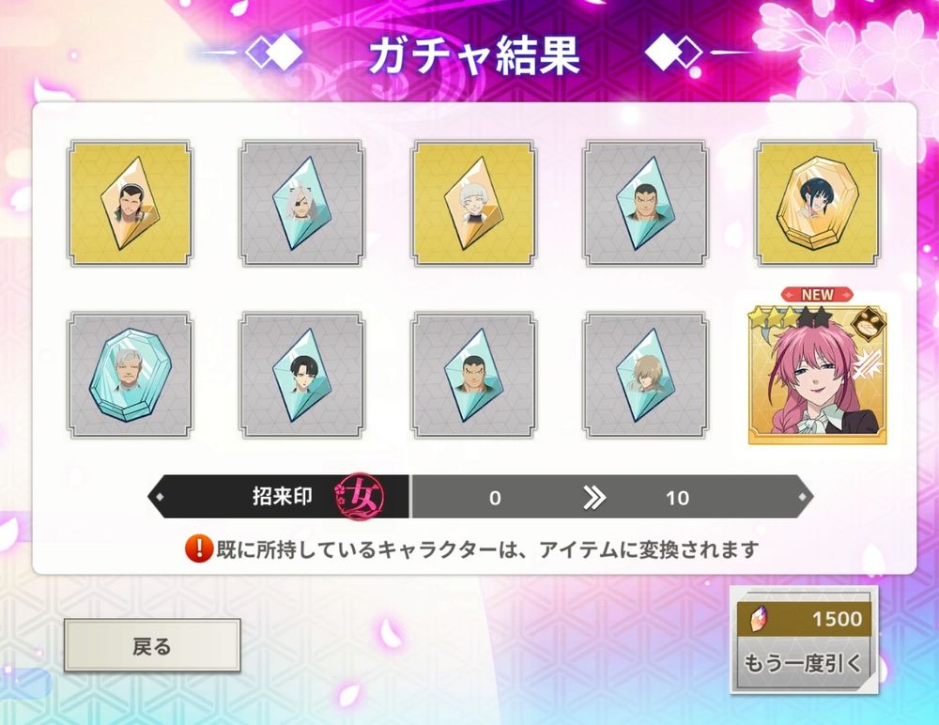Select silver shard with black-haired young man

point(301,375)
